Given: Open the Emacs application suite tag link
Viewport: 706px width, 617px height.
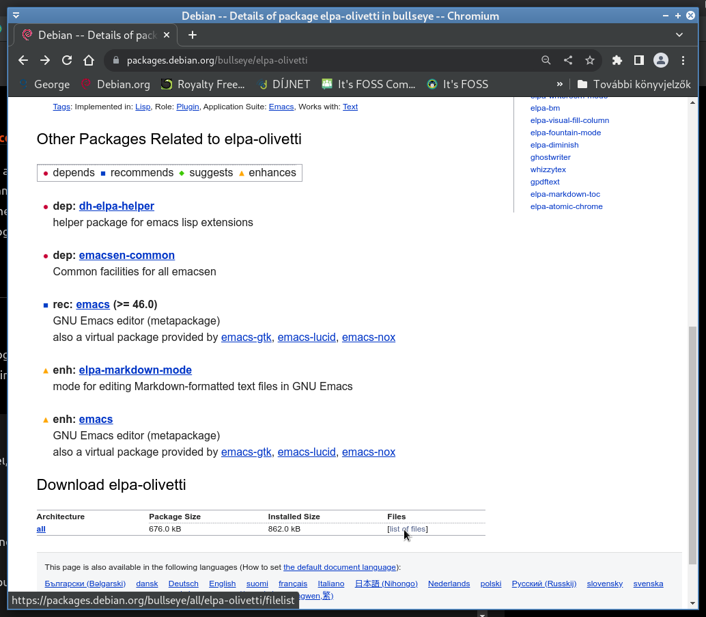Looking at the screenshot, I should 281,107.
